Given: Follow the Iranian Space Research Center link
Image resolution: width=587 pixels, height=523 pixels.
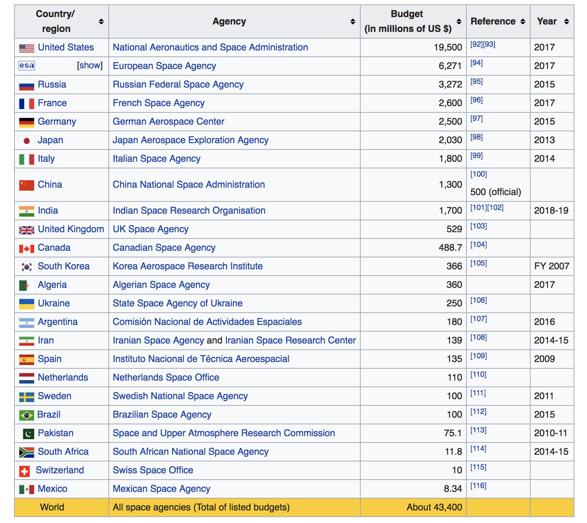Looking at the screenshot, I should tap(291, 341).
